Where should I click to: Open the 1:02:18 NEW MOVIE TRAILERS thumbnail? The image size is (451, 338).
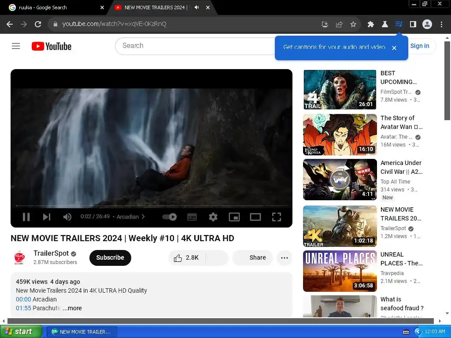(340, 226)
